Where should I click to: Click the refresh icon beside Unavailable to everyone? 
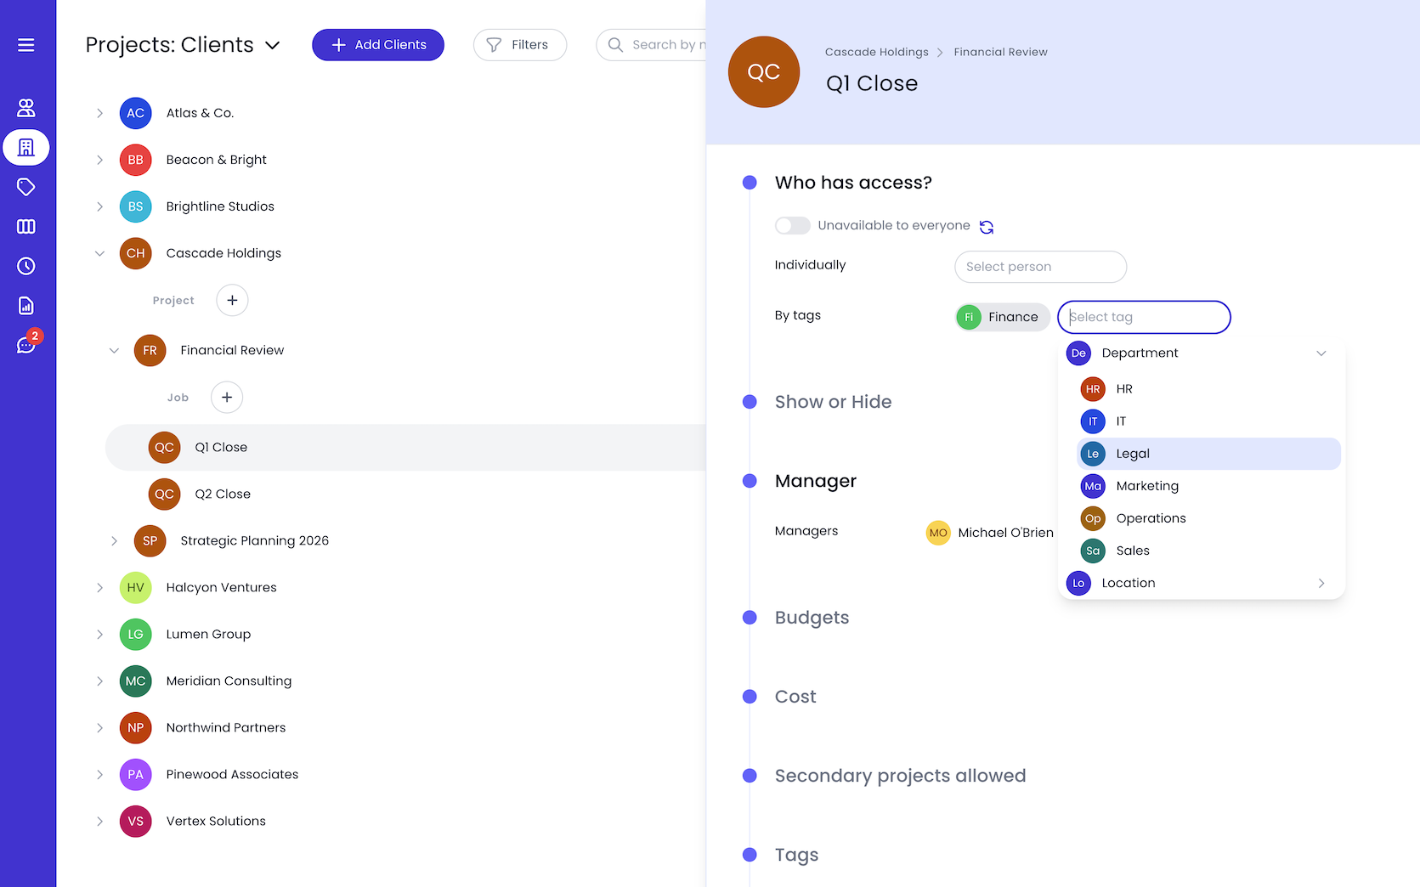pyautogui.click(x=987, y=227)
